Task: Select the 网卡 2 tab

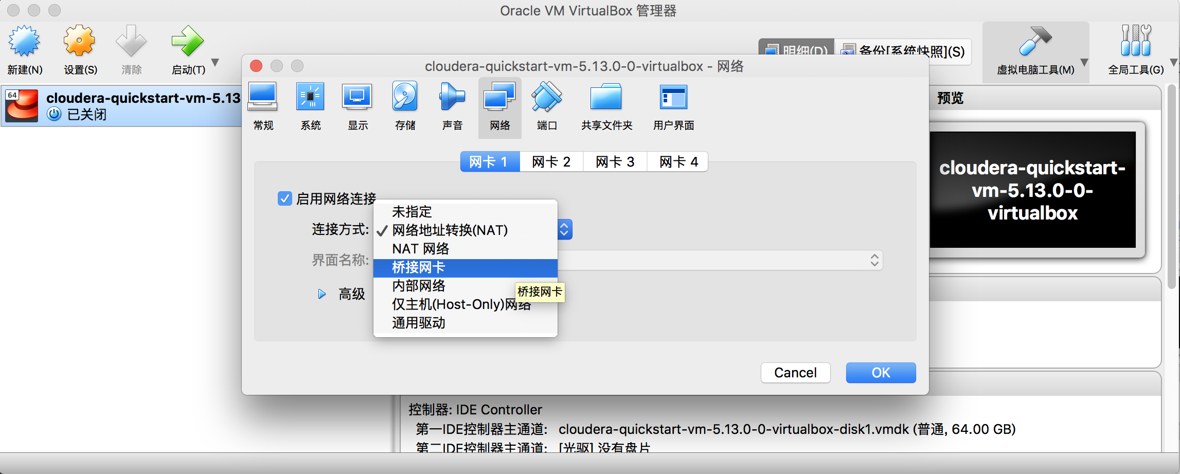Action: pyautogui.click(x=551, y=162)
